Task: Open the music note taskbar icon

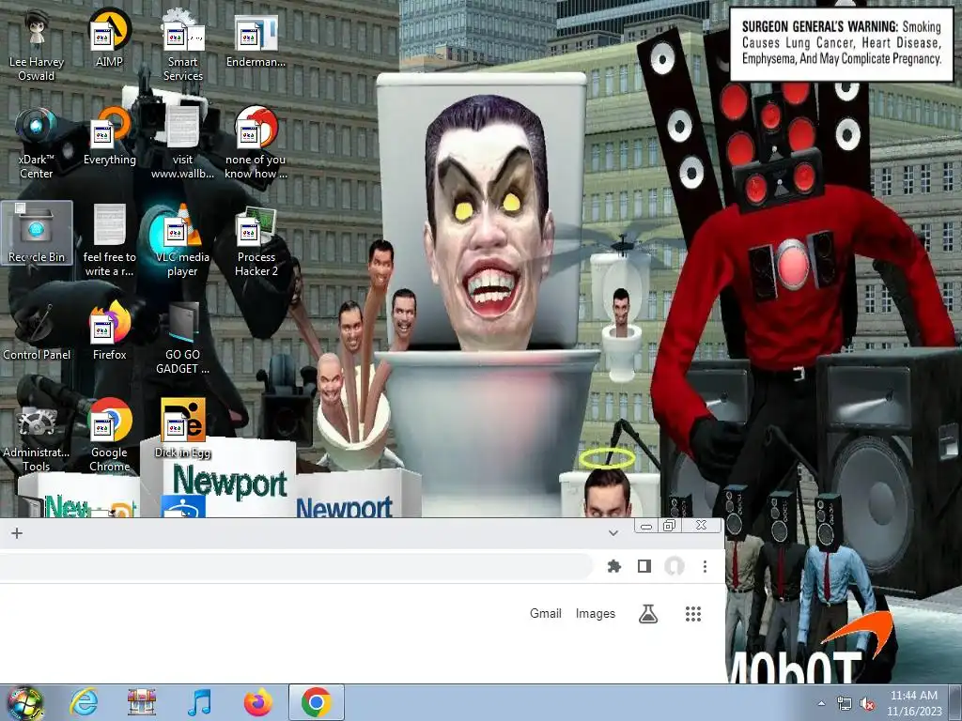Action: (x=199, y=702)
